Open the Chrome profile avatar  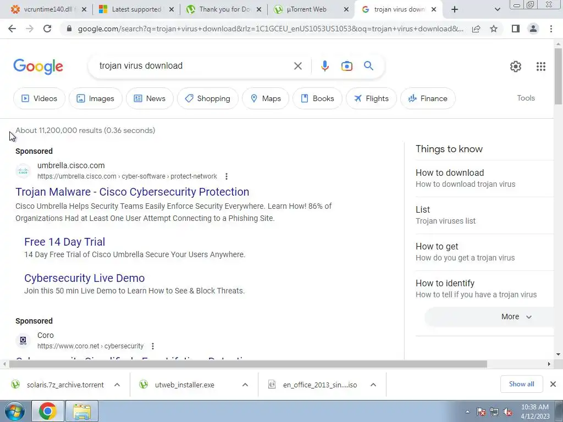tap(533, 29)
